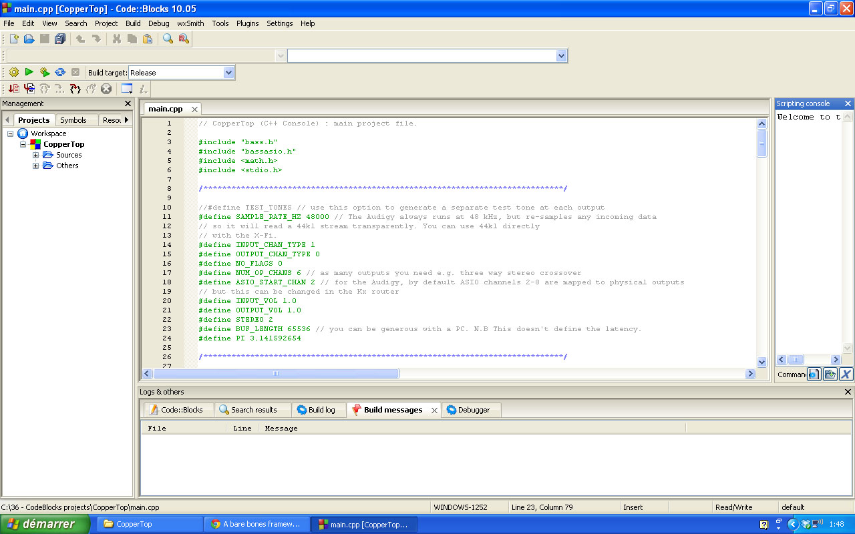Click the scripting console Load script icon
Viewport: 855px width, 534px height.
[830, 374]
